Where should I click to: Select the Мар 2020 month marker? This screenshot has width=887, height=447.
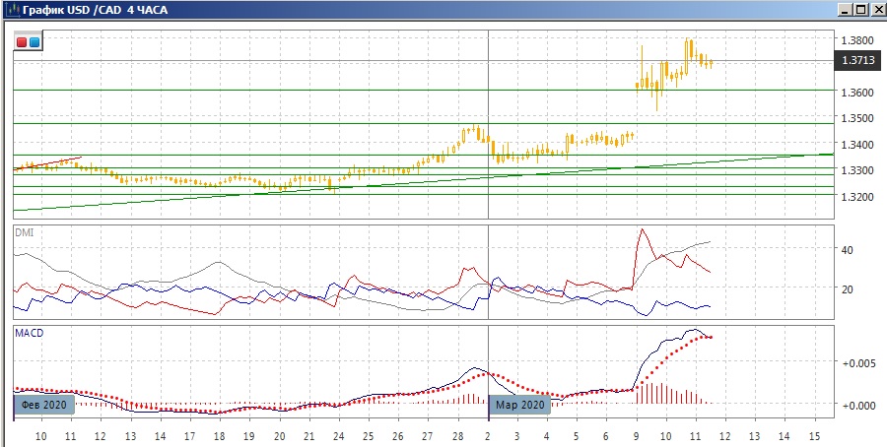coord(518,405)
